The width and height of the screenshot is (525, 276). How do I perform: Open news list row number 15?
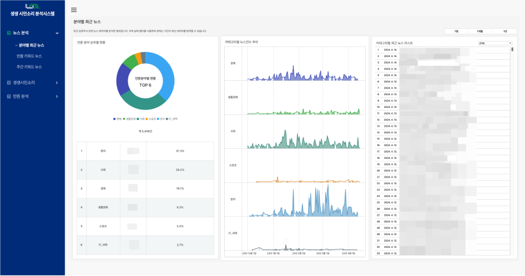pos(442,139)
